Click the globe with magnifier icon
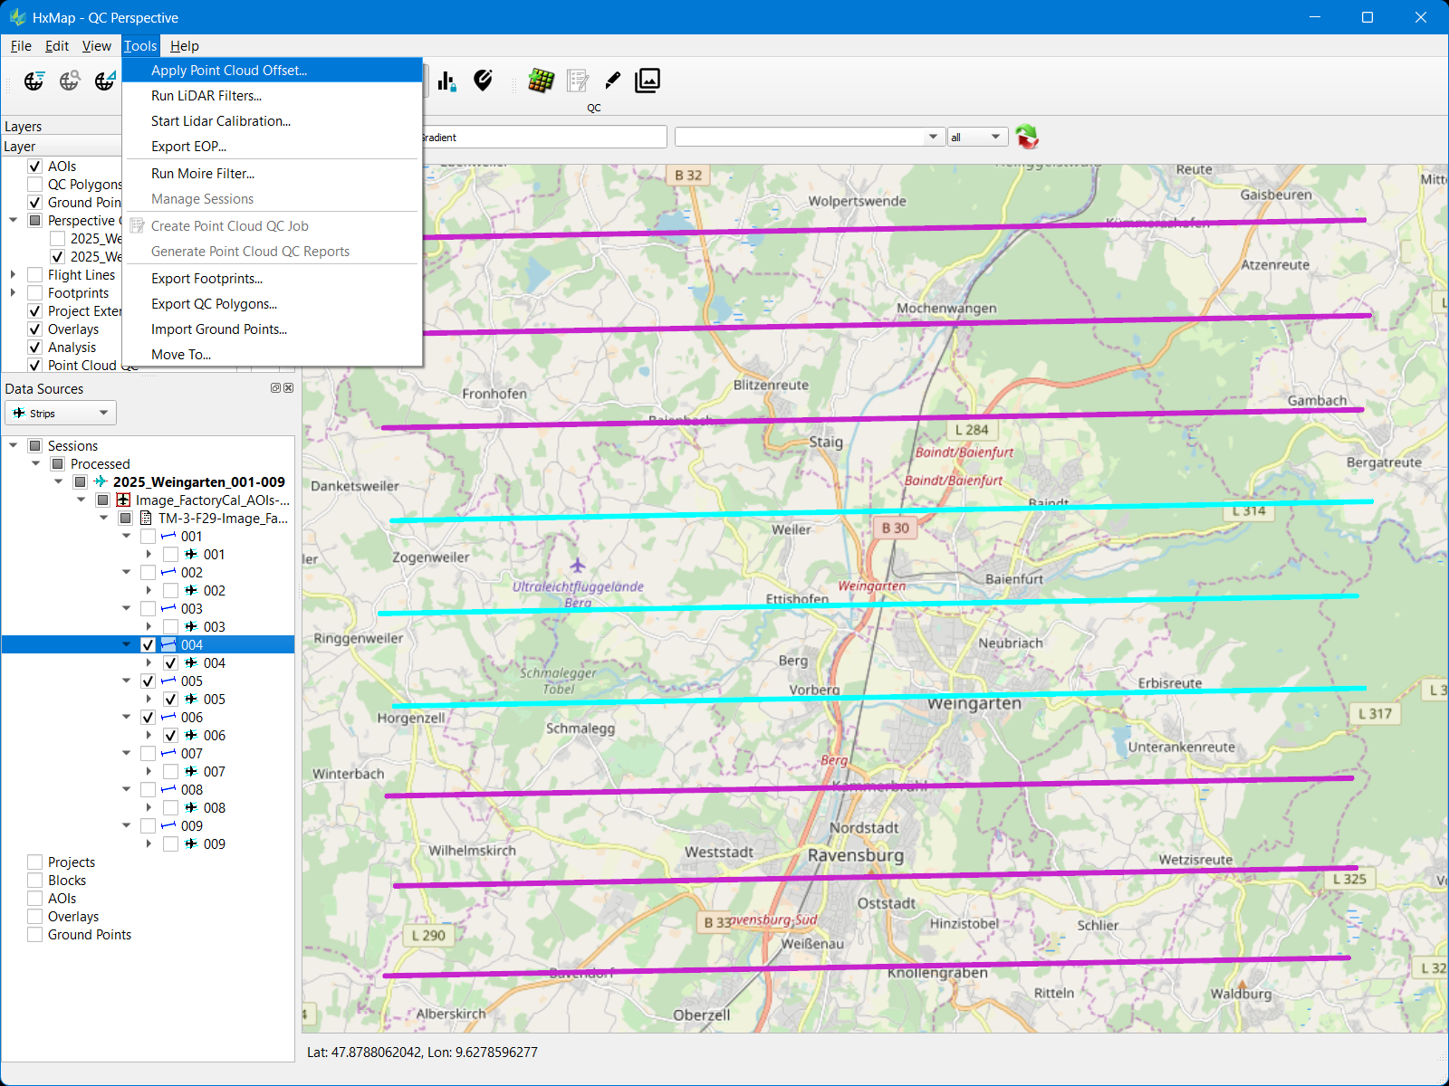 [70, 81]
